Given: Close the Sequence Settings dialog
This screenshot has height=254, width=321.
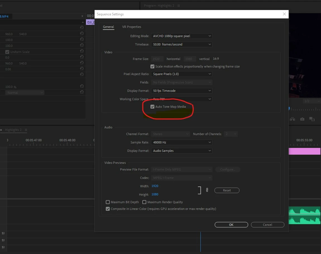Looking at the screenshot, I should [284, 14].
